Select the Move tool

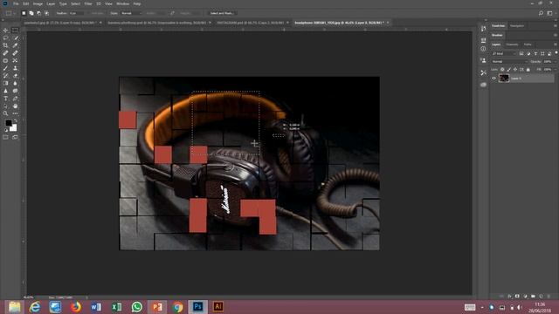(5, 31)
